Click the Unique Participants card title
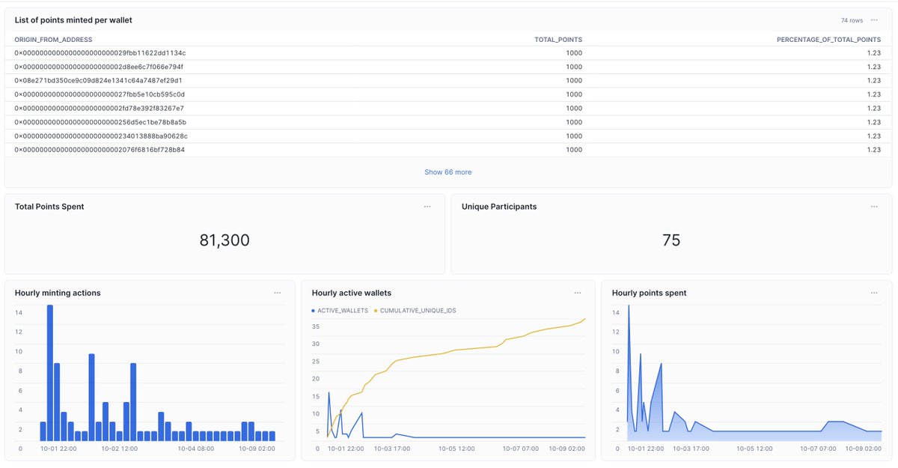898x468 pixels. pyautogui.click(x=499, y=207)
